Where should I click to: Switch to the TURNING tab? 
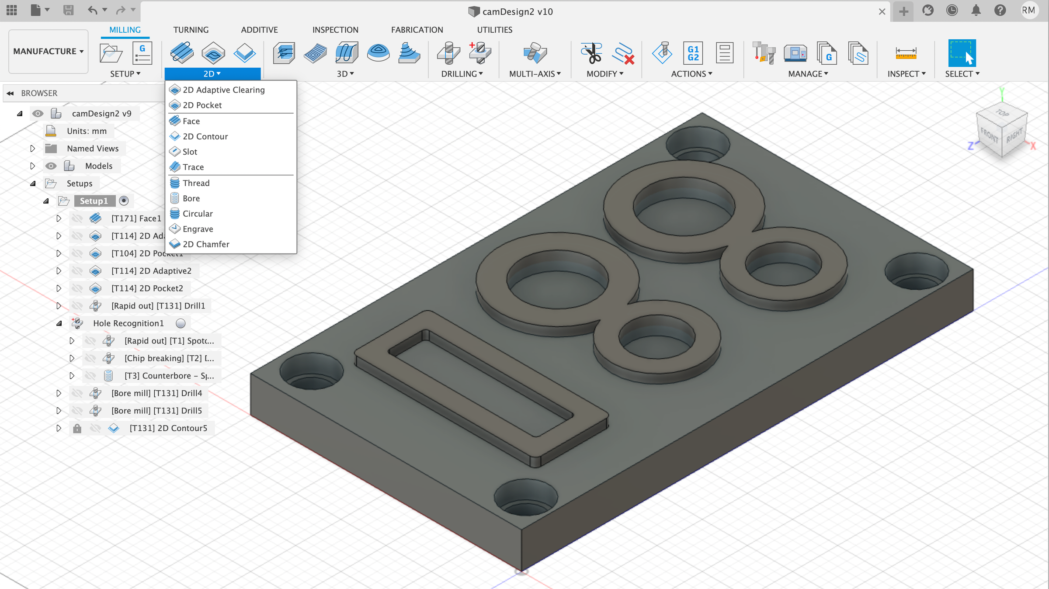click(191, 30)
